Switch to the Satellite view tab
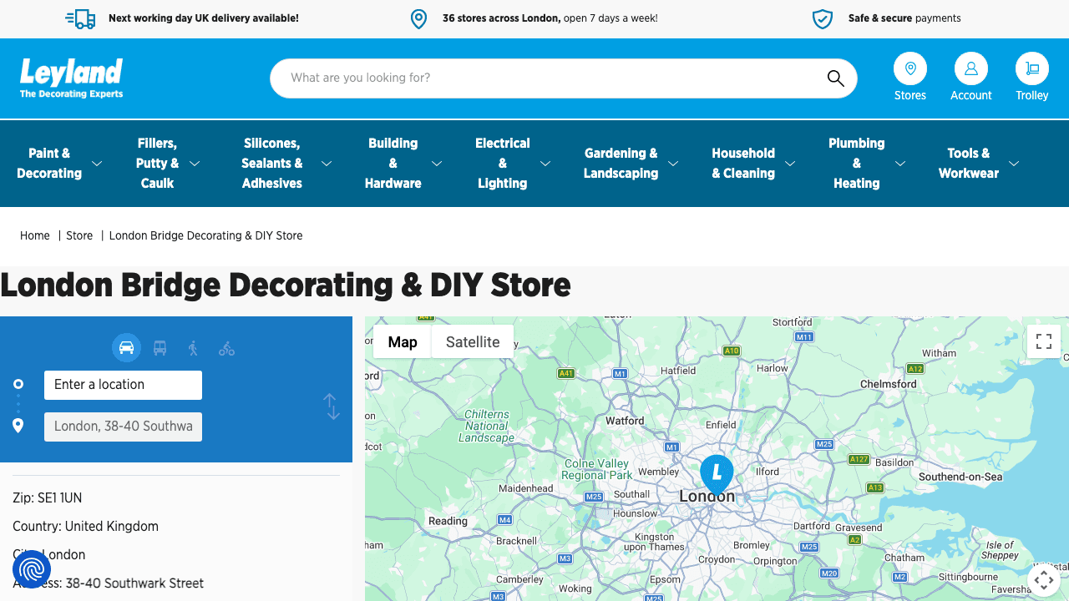1069x601 pixels. click(x=473, y=341)
